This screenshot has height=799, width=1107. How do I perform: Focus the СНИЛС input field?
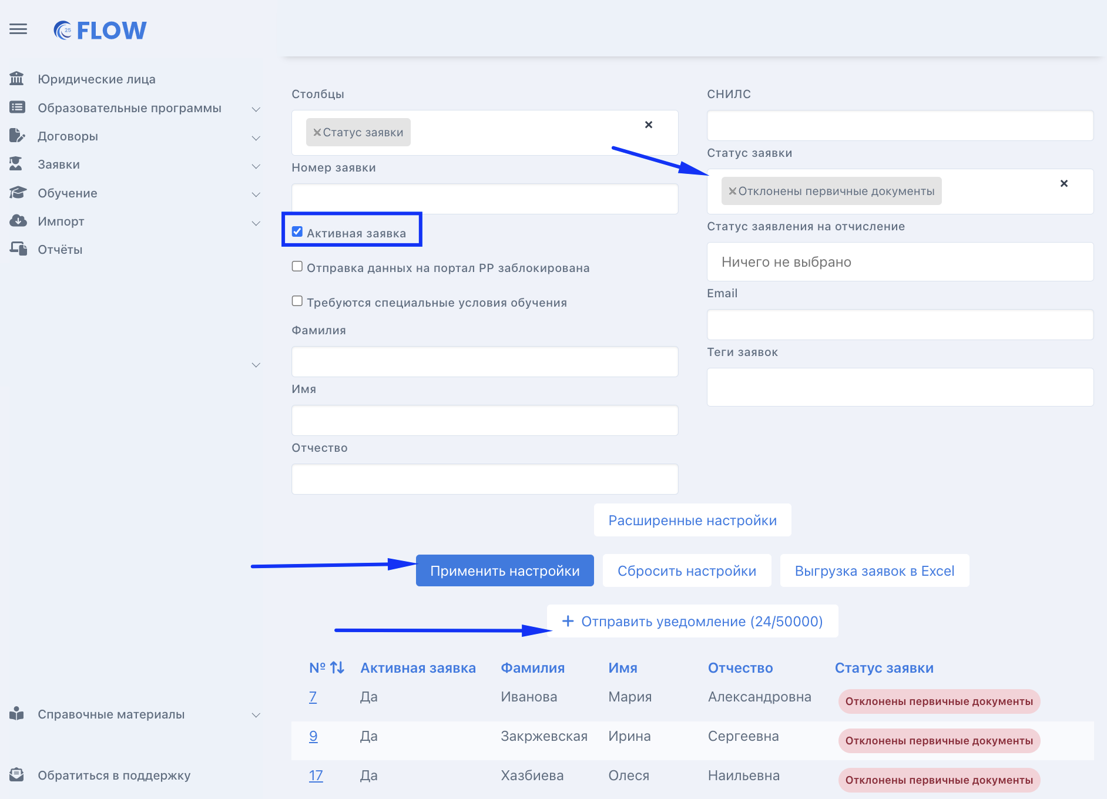[900, 125]
